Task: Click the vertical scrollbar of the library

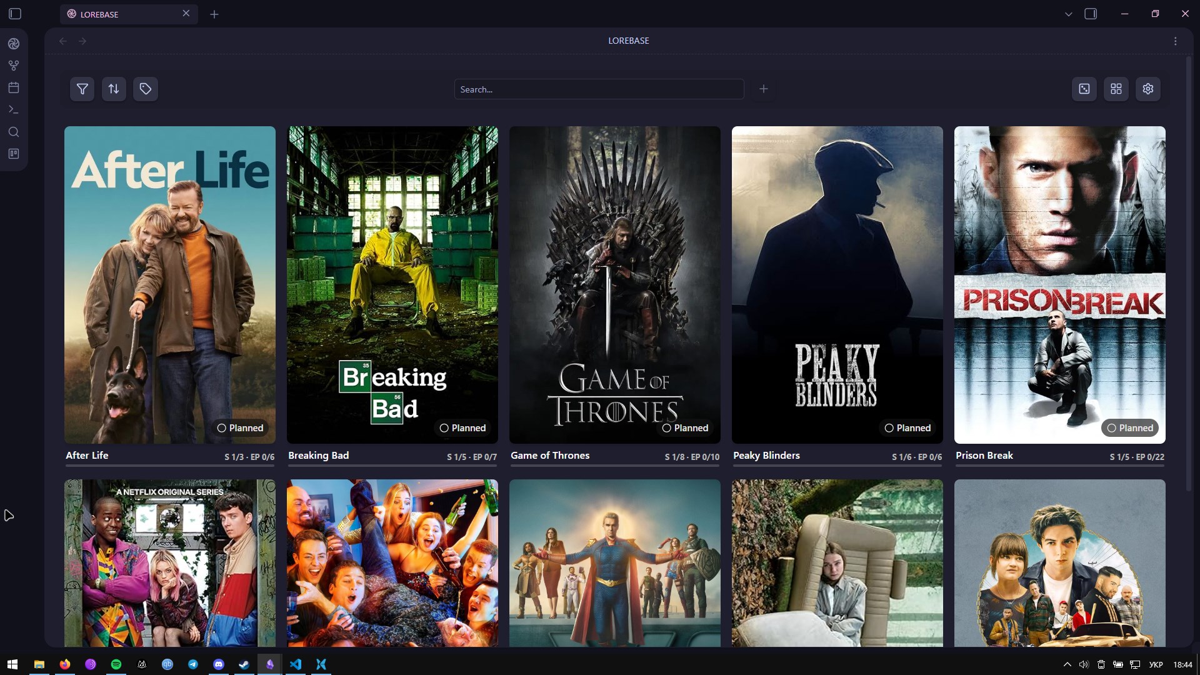Action: click(x=1189, y=273)
